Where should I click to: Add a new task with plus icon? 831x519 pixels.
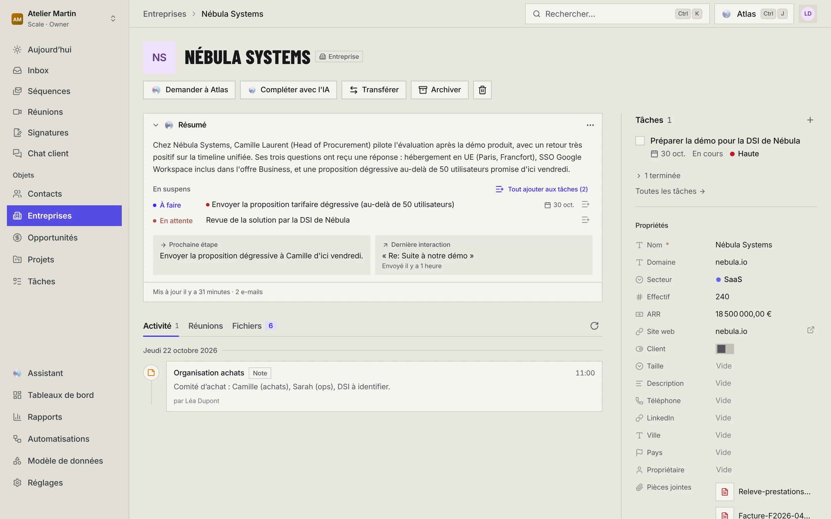point(810,120)
